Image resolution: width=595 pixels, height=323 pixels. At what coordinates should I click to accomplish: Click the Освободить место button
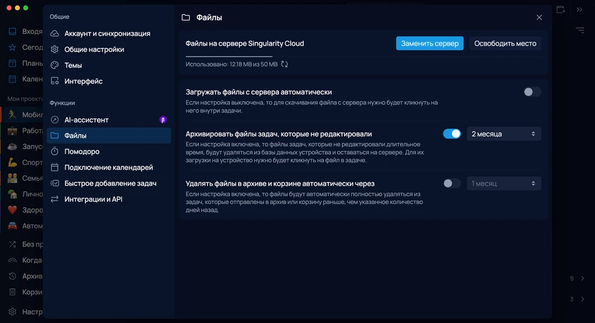tap(505, 44)
